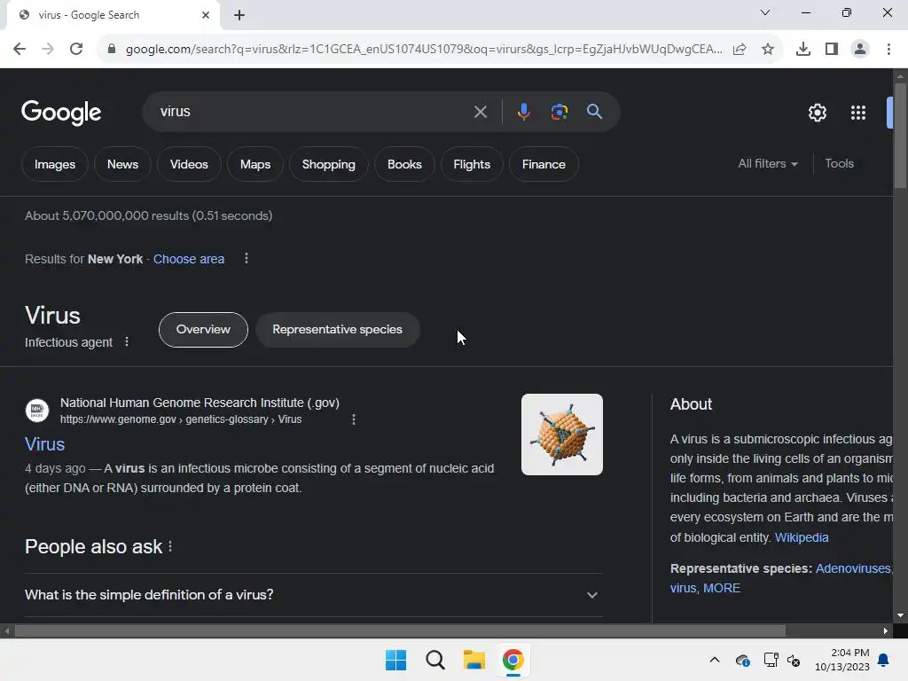Toggle the Chrome side panel icon
Image resolution: width=908 pixels, height=681 pixels.
[832, 50]
